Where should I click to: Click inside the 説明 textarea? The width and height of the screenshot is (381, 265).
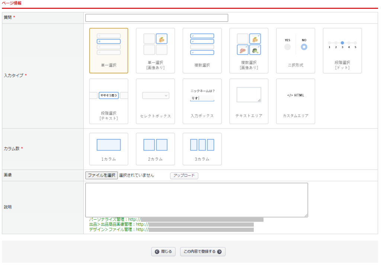196,200
